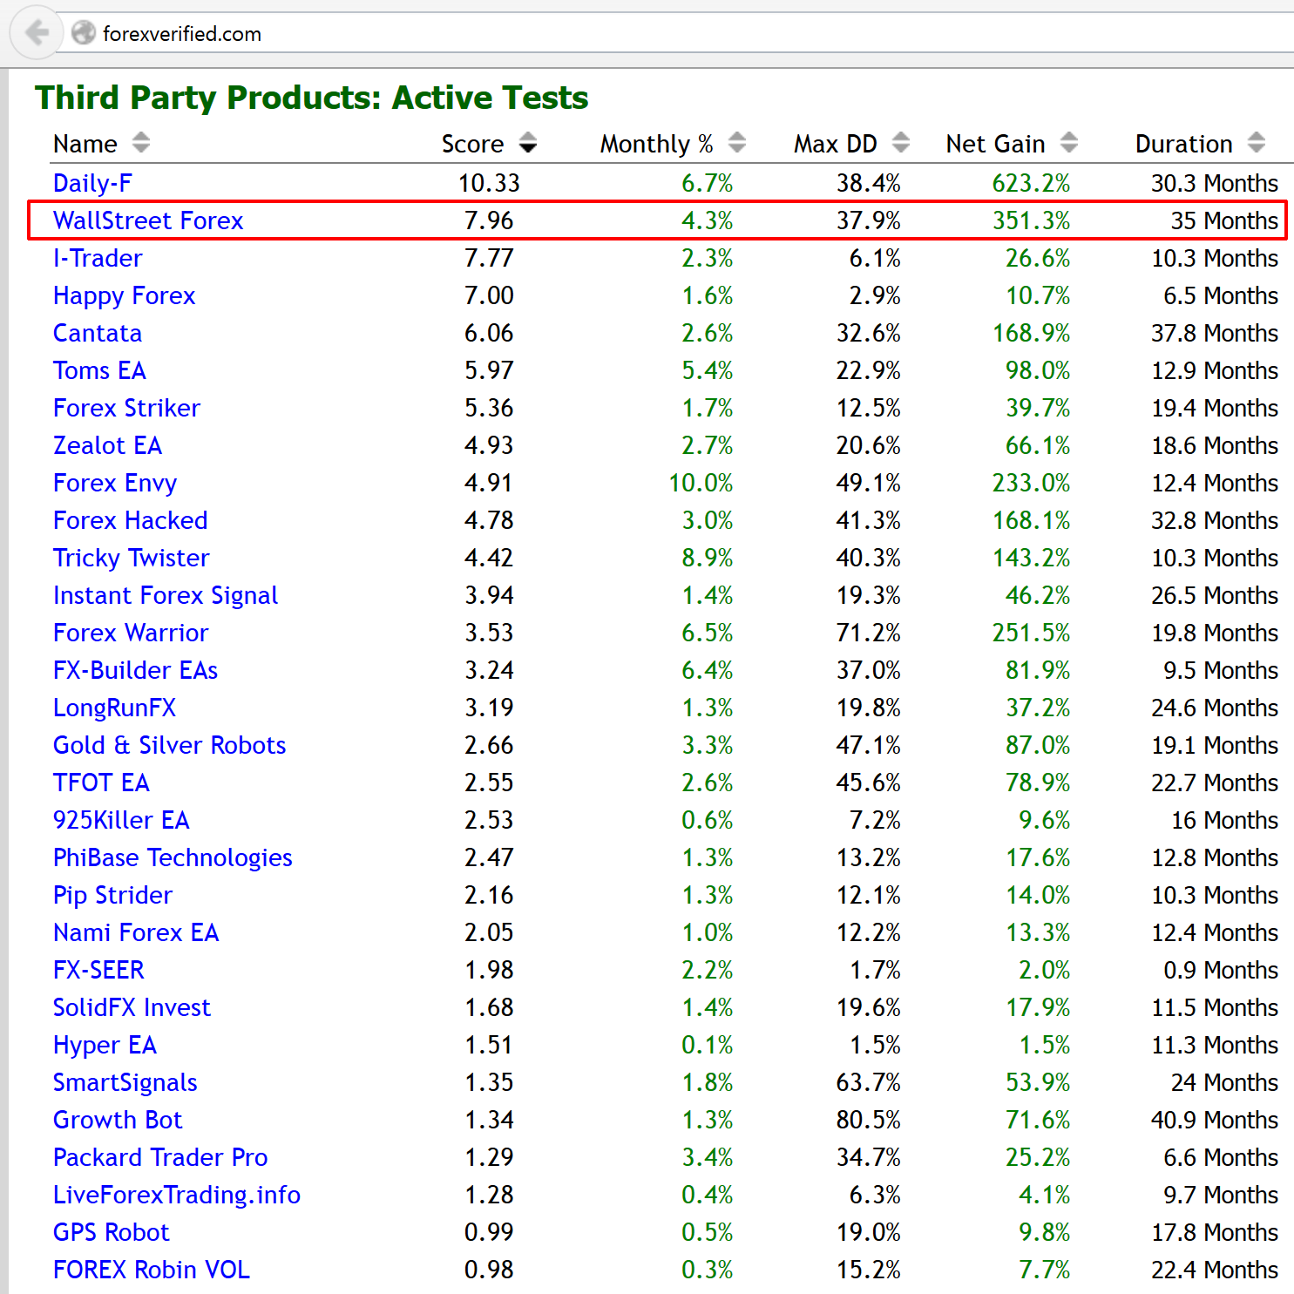Sort table by Max DD arrows
This screenshot has width=1294, height=1294.
tap(901, 143)
